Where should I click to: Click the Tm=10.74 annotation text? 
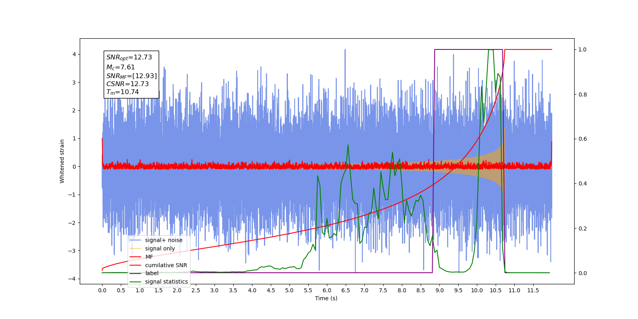tap(122, 92)
